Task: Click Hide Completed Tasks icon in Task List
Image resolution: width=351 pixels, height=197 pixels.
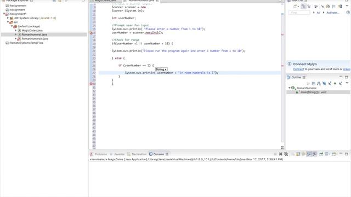Action: [322, 7]
